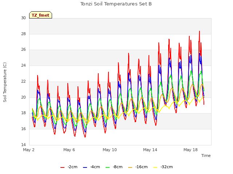
Task: Click the May 10 x-axis tick label
Action: (x=110, y=150)
